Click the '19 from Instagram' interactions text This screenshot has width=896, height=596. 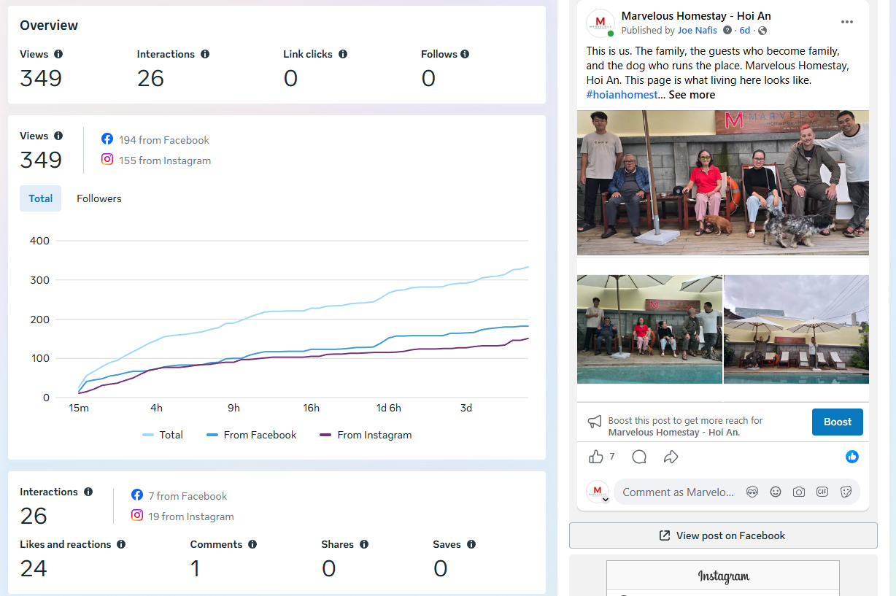tap(191, 516)
